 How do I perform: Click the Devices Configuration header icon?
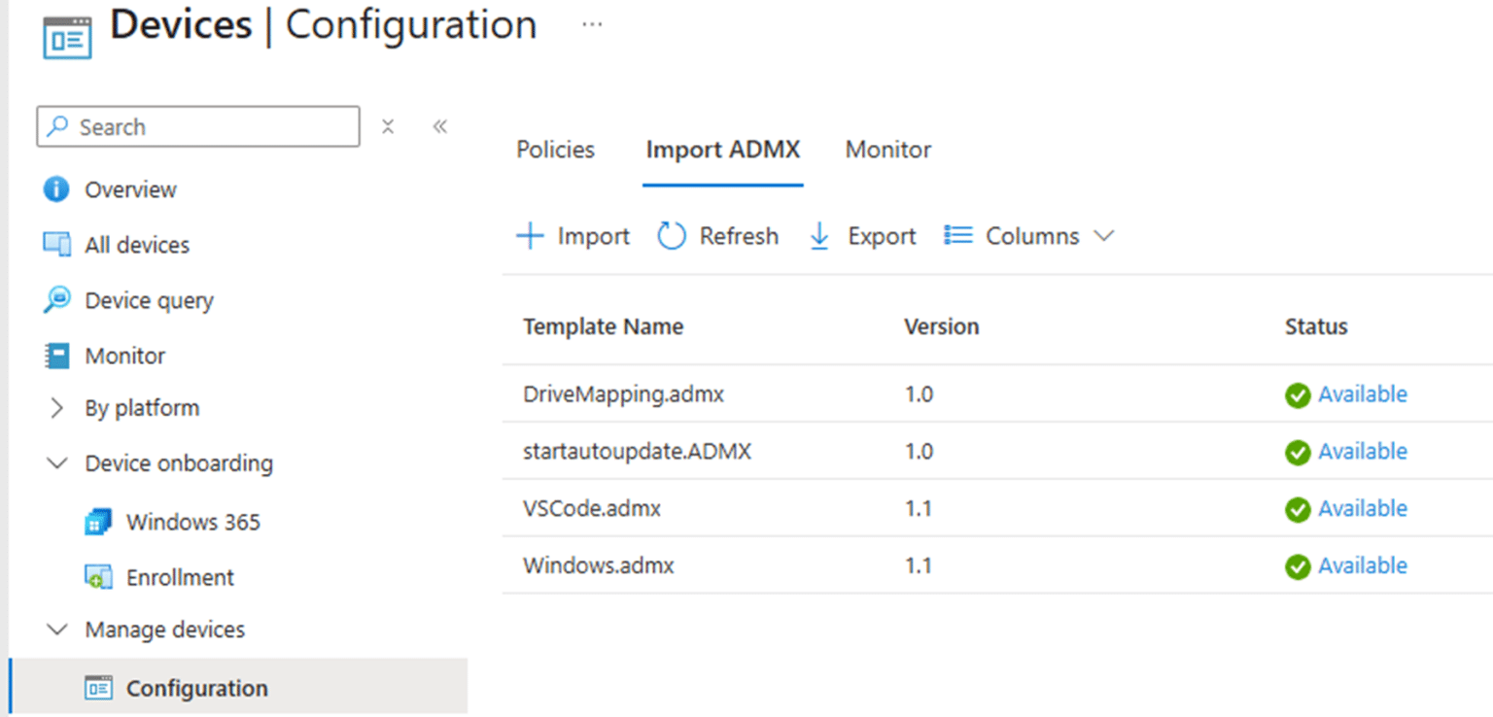tap(67, 37)
